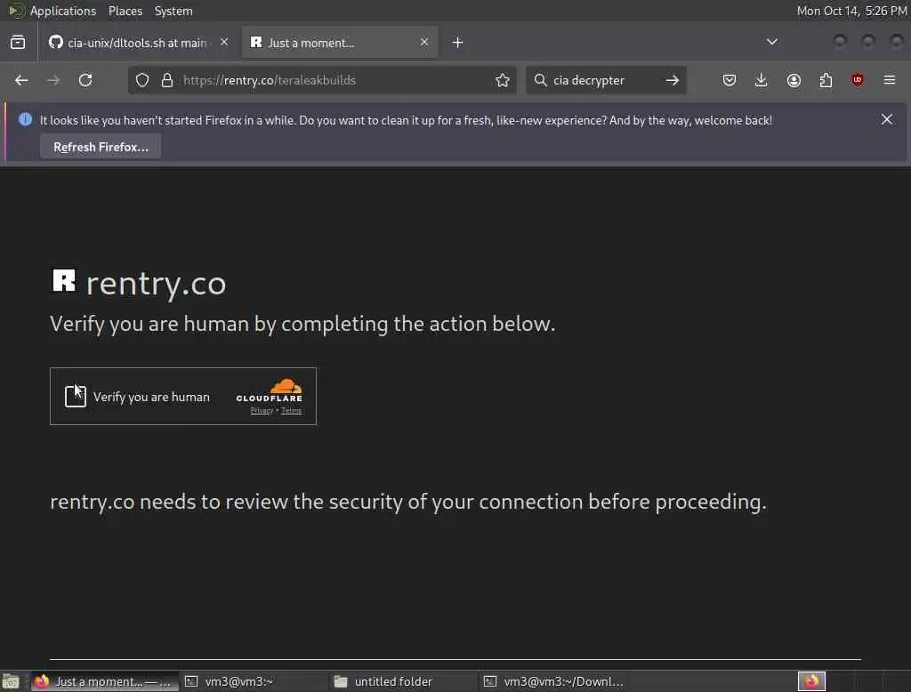Open the extensions puzzle icon
The width and height of the screenshot is (911, 692).
(826, 80)
